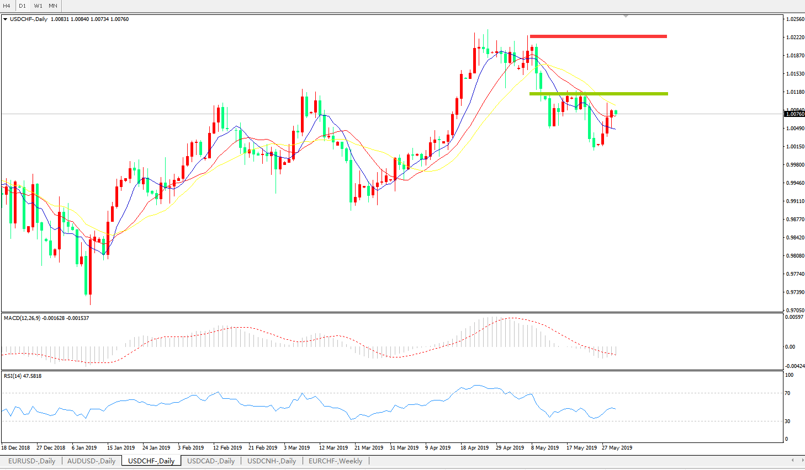Click the 8 May 2019 date on time axis
The width and height of the screenshot is (805, 470).
pos(545,448)
